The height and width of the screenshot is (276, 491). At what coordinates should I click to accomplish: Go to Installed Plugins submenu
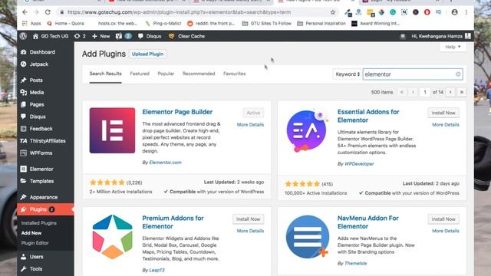pos(39,223)
